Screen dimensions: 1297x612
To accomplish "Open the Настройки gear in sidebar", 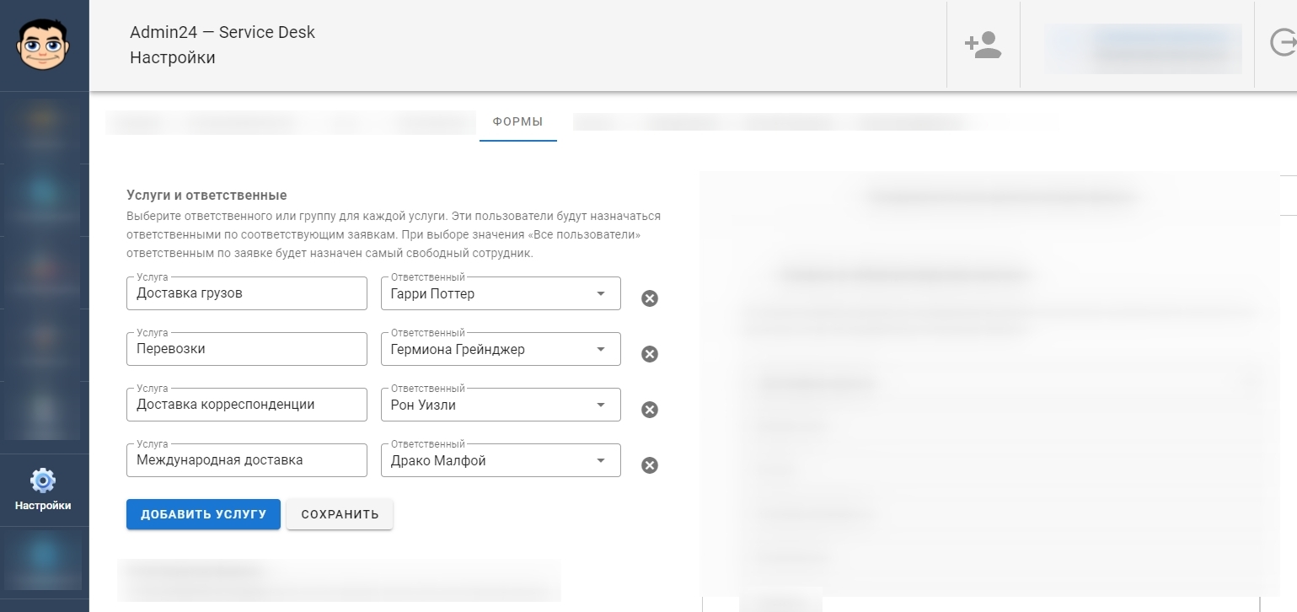I will pyautogui.click(x=43, y=491).
